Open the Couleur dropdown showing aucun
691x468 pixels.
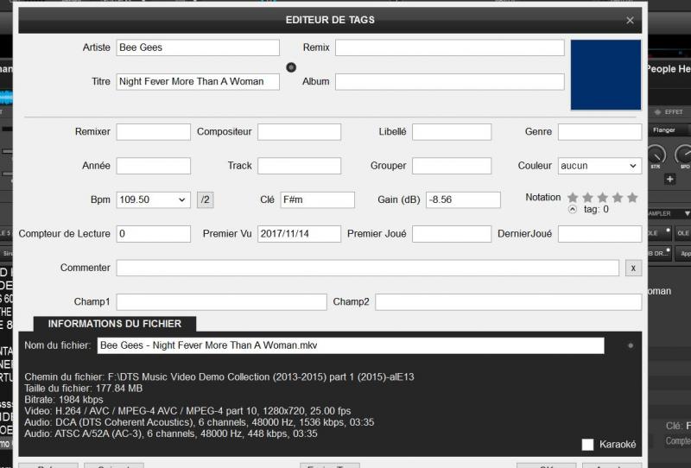599,166
